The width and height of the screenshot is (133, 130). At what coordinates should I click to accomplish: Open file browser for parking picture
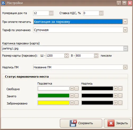point(125,48)
